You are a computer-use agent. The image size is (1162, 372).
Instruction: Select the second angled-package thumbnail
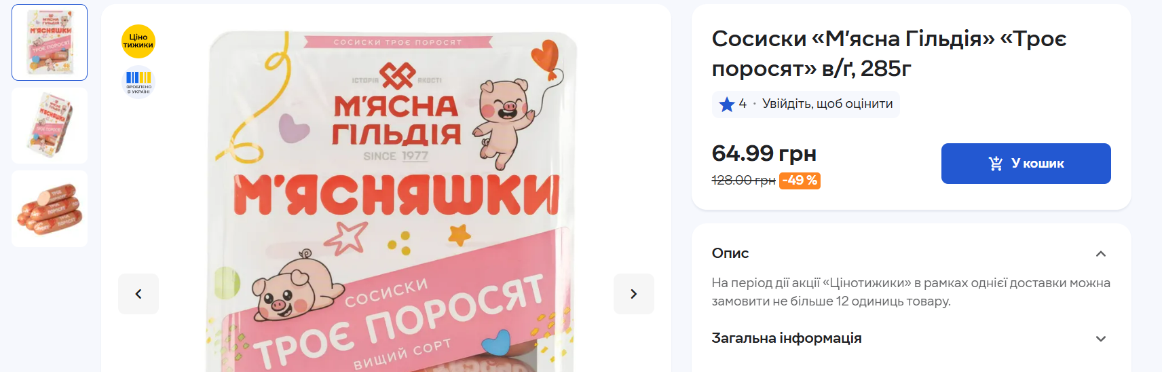(50, 126)
